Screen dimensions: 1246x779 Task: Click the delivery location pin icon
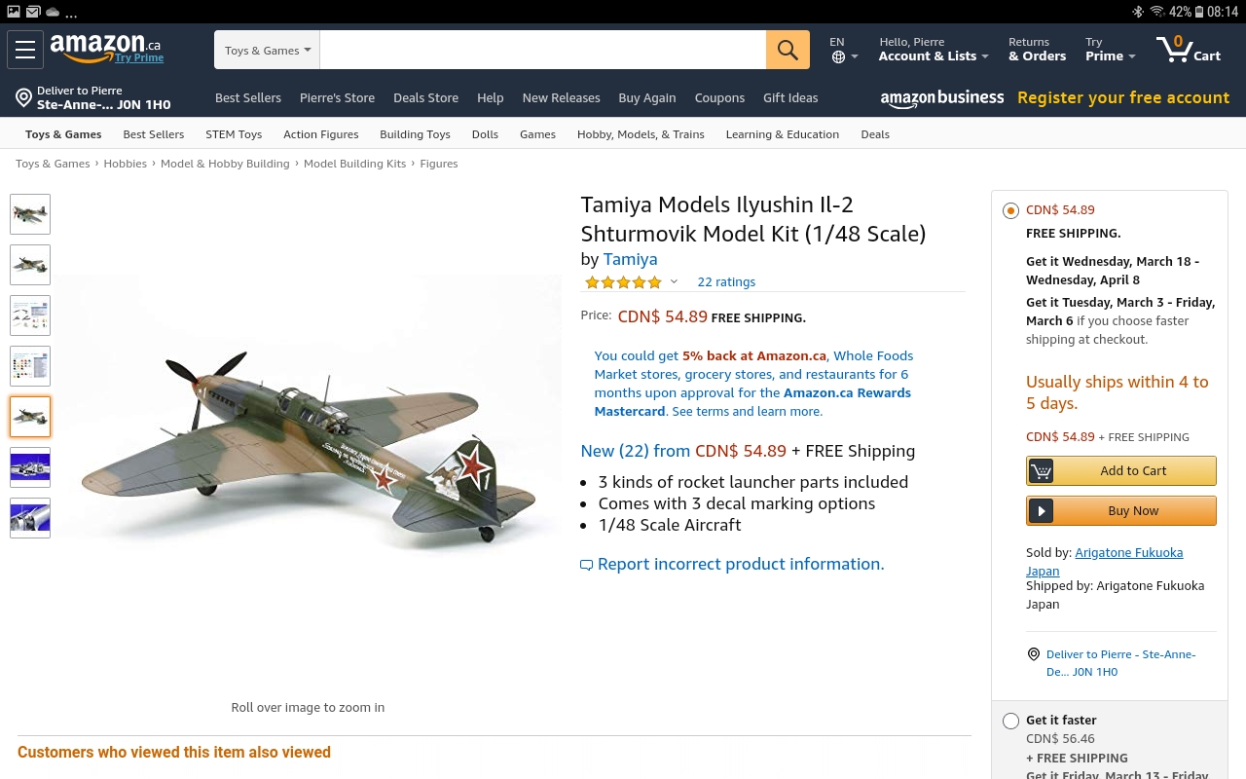click(x=24, y=97)
